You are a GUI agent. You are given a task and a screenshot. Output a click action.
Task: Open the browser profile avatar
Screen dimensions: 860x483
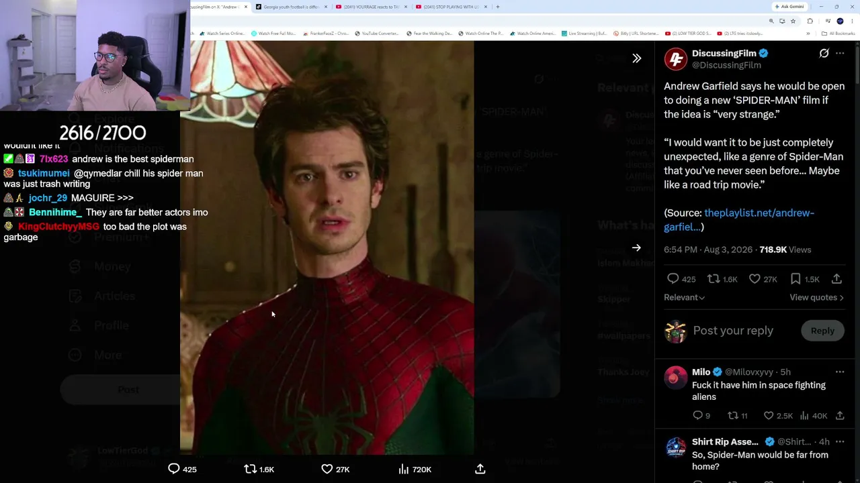[840, 21]
